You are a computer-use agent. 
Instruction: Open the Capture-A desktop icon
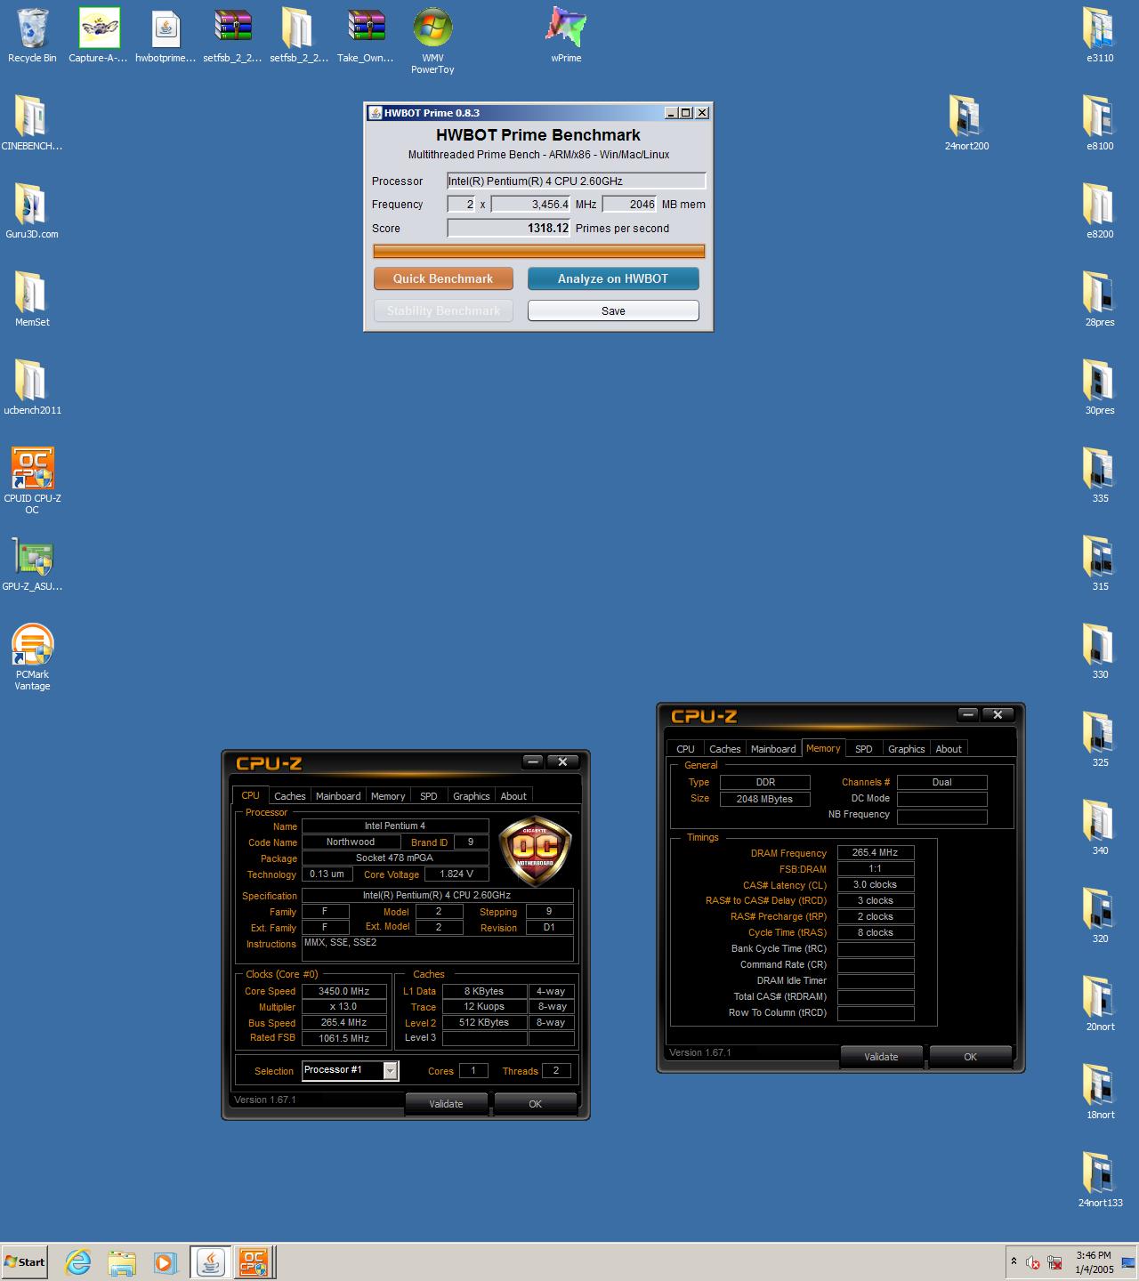point(99,36)
